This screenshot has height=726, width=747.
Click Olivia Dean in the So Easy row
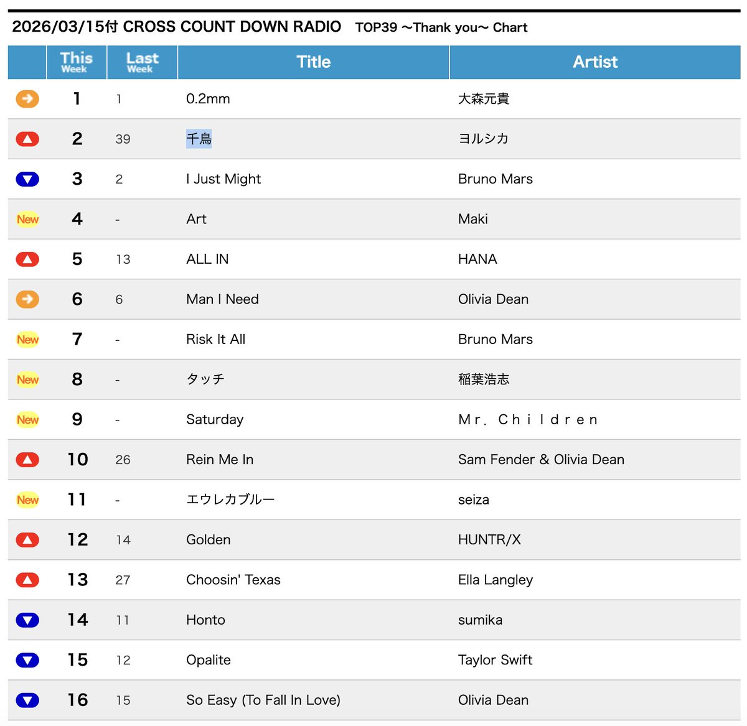493,700
